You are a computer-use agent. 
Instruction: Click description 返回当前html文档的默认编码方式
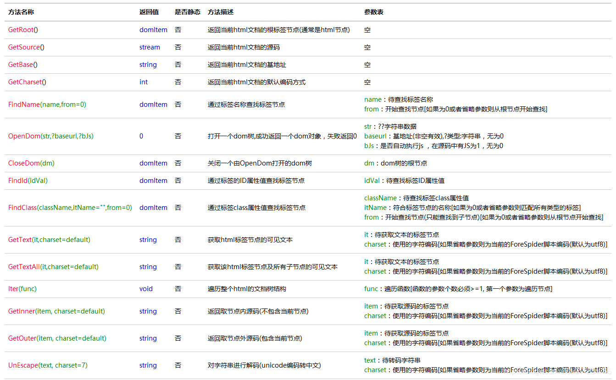pyautogui.click(x=256, y=82)
